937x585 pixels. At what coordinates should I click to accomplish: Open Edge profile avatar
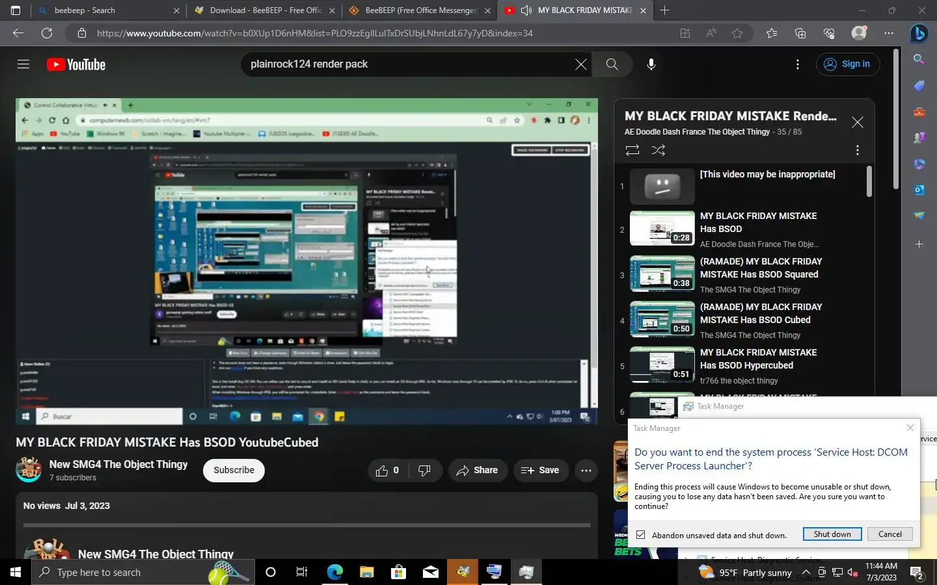(x=859, y=33)
